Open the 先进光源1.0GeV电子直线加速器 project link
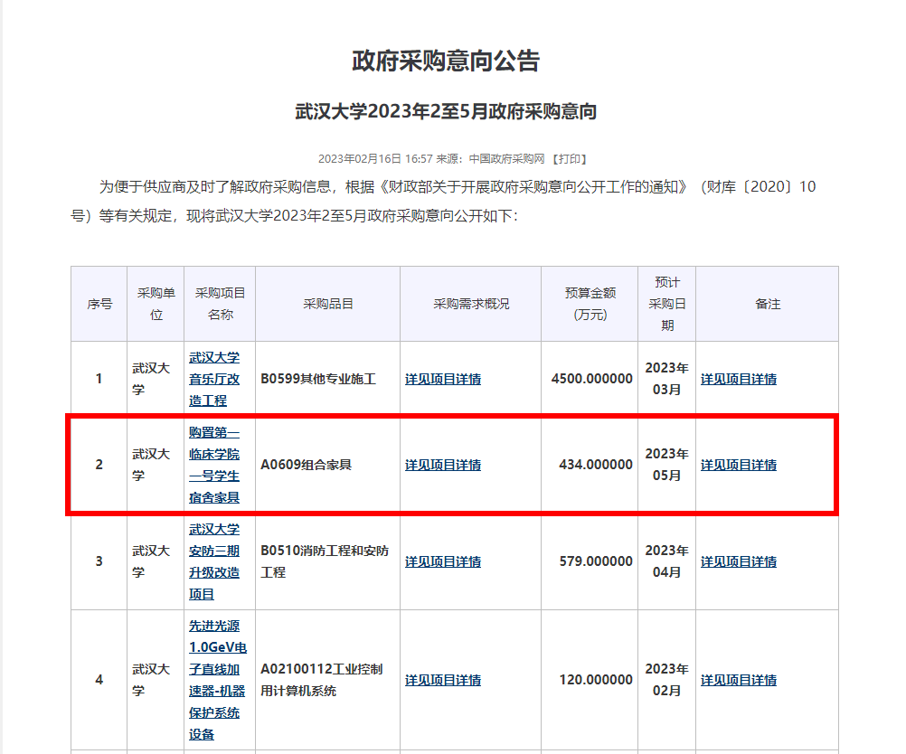 [218, 680]
